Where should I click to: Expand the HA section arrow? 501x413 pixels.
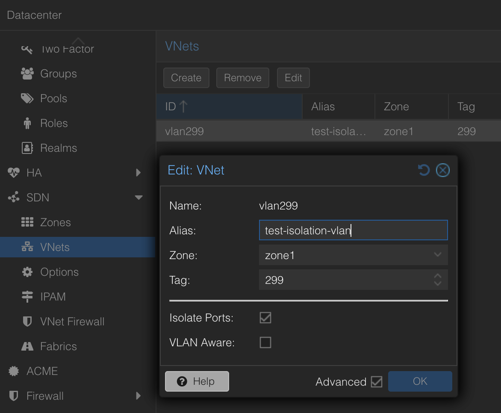point(138,173)
